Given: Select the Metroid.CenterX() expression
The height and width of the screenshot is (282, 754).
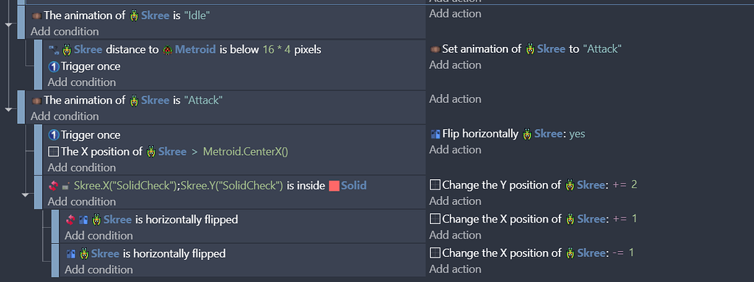Looking at the screenshot, I should [245, 151].
